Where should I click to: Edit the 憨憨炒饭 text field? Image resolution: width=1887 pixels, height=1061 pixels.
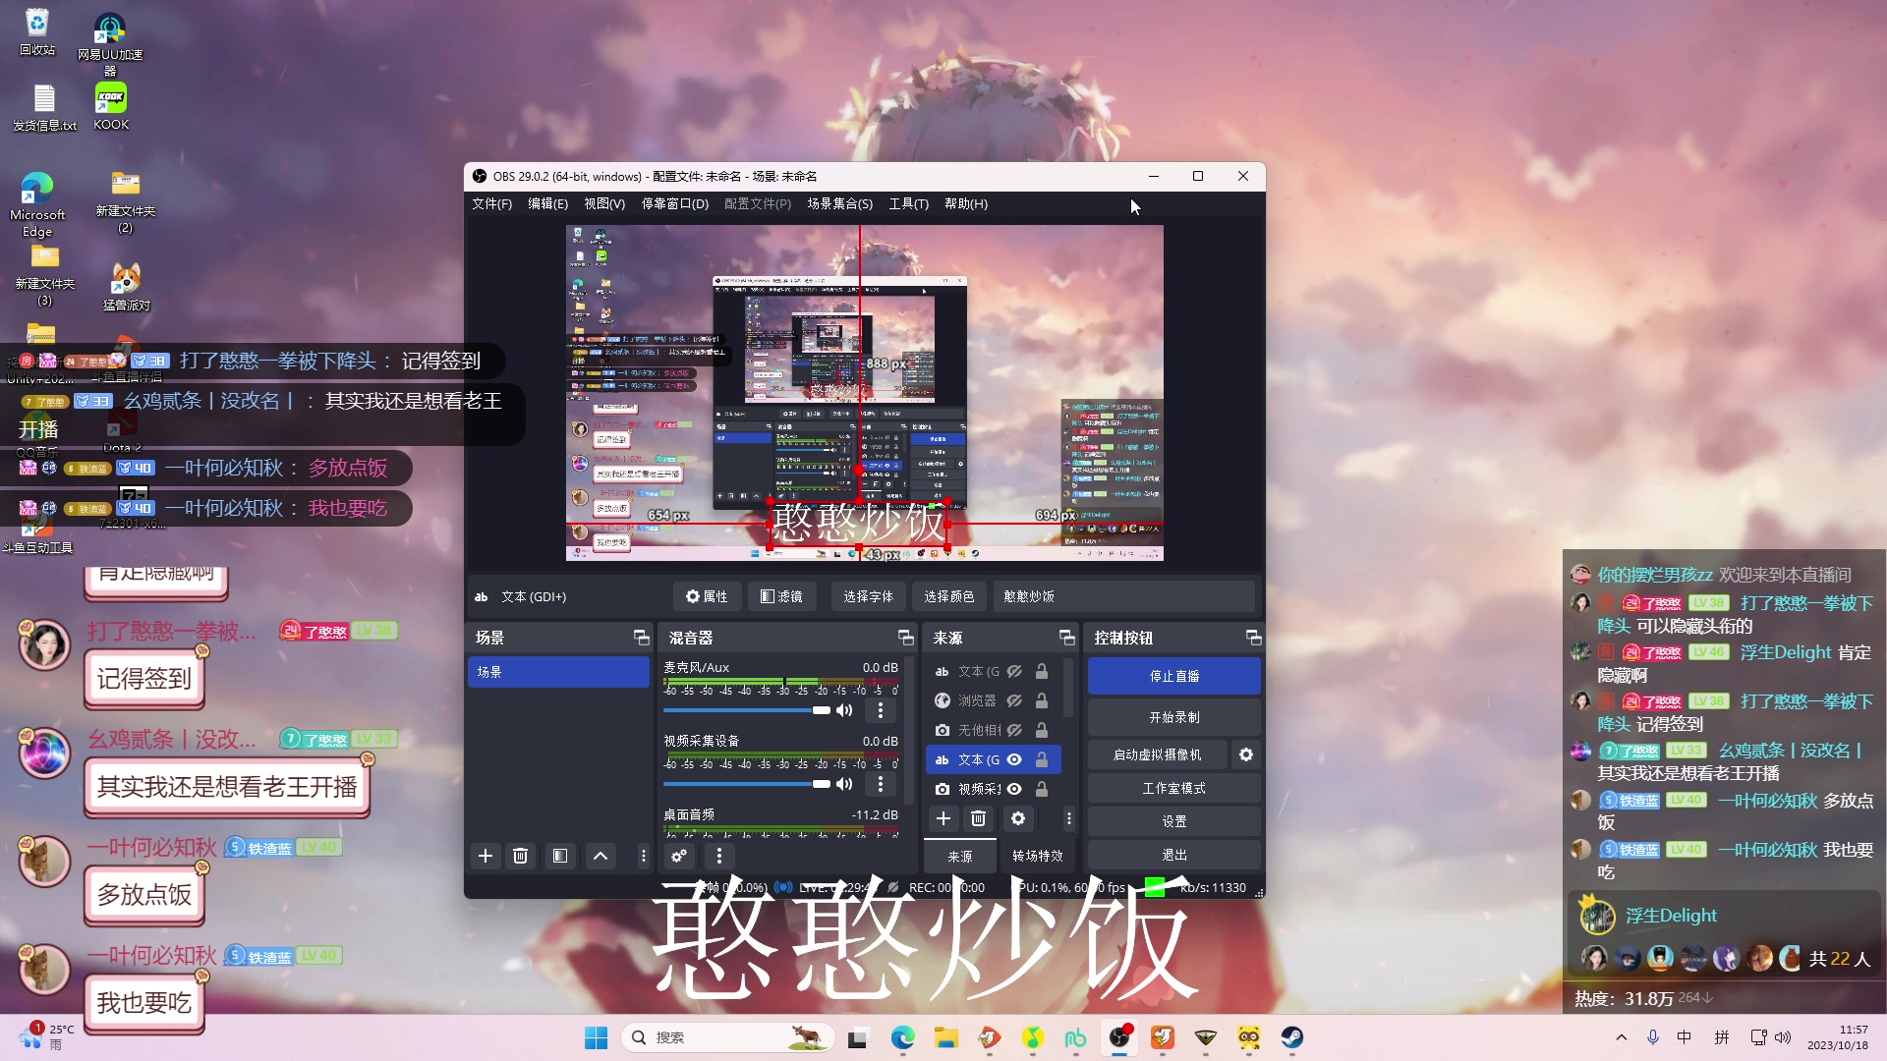pos(1124,596)
